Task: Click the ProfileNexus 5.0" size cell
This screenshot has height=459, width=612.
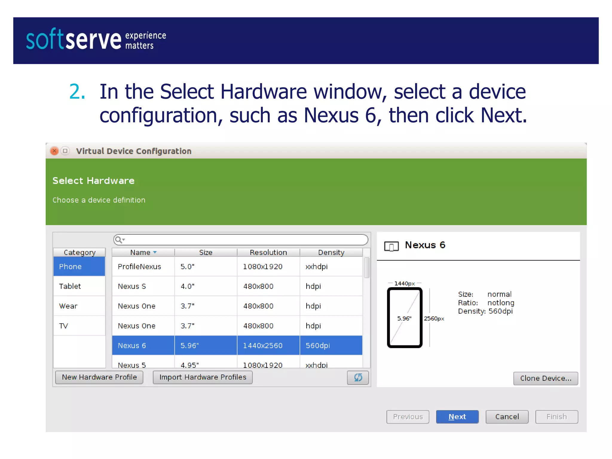Action: click(x=206, y=266)
